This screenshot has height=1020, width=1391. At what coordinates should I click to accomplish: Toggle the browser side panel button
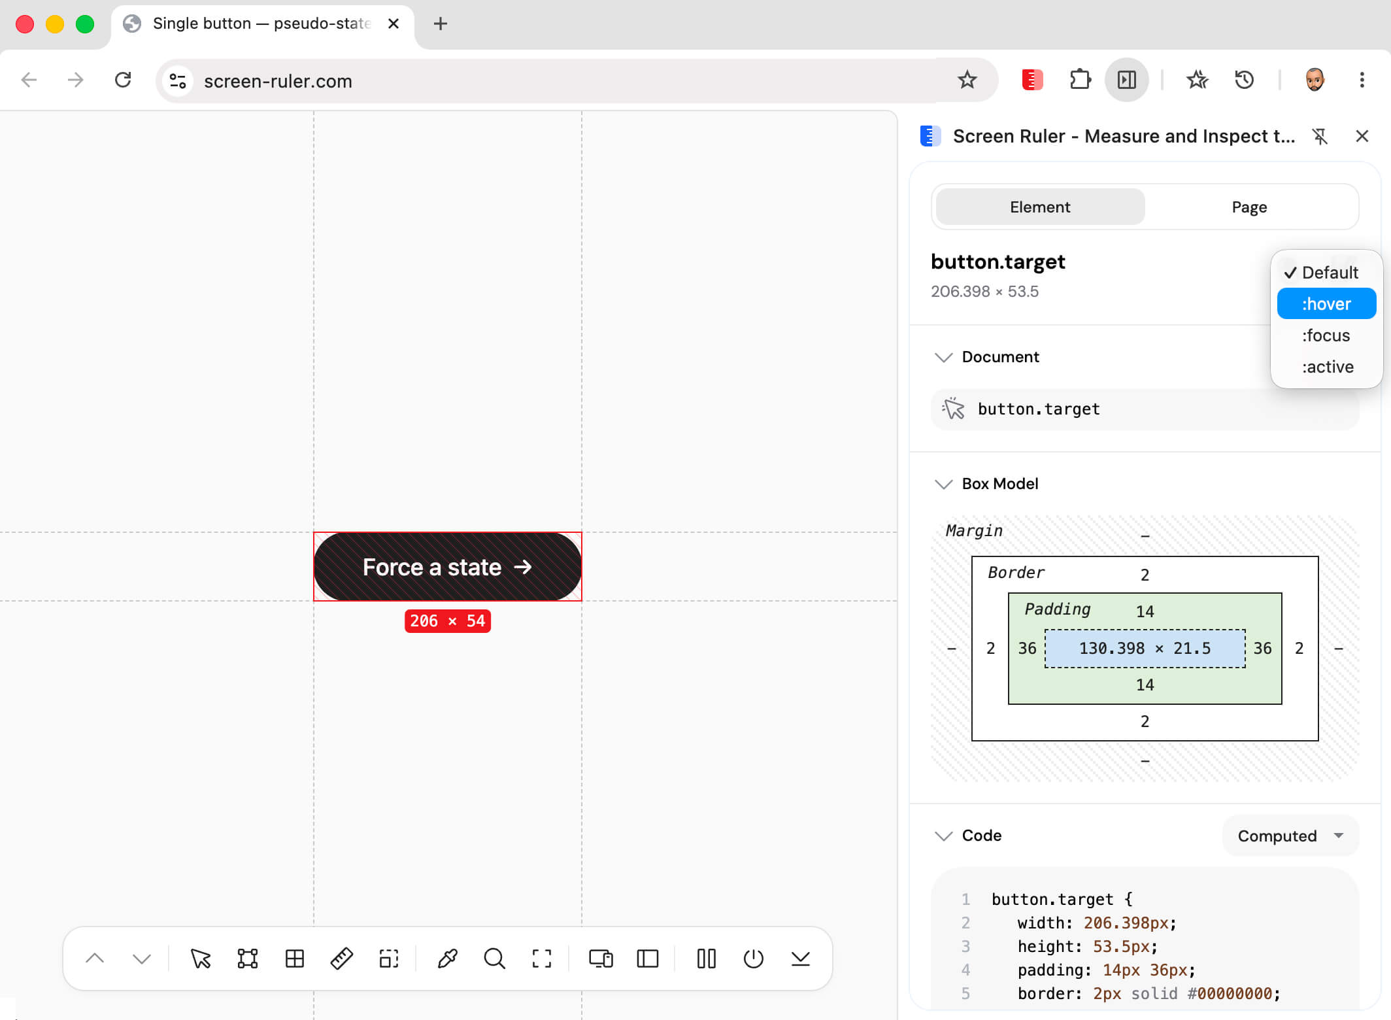click(x=1127, y=80)
